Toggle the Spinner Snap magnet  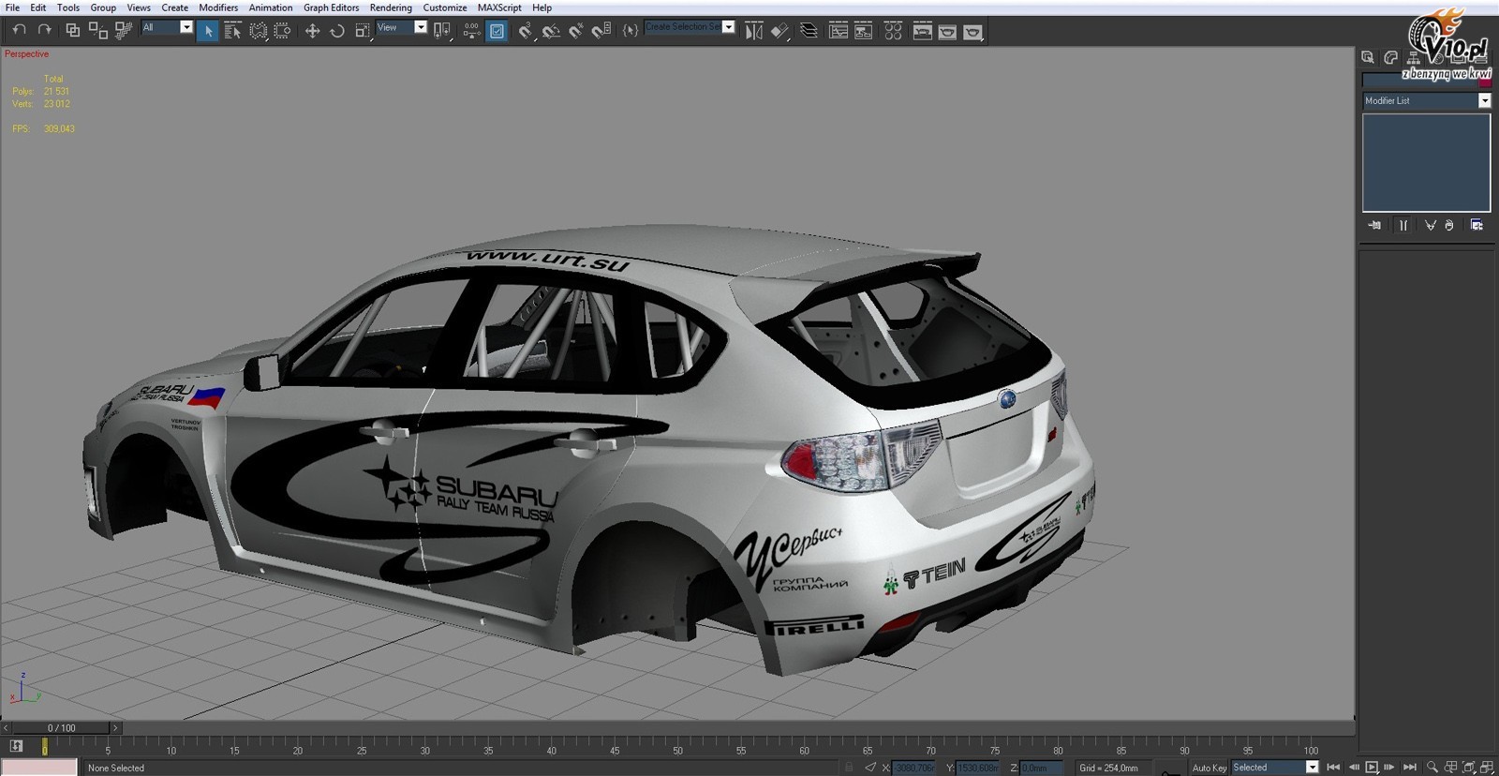tap(601, 31)
